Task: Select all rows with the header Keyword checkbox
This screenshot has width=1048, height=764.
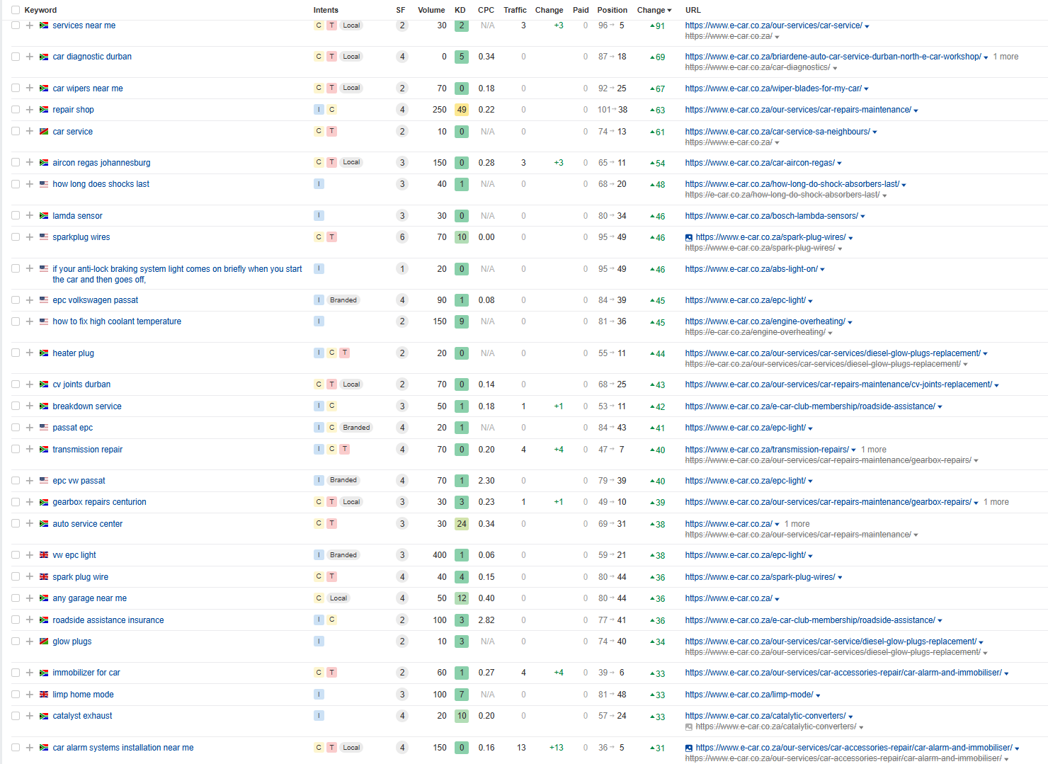Action: [x=16, y=10]
